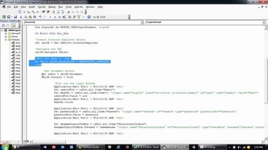Click the Outdent icon in Edit toolbar
The width and height of the screenshot is (268, 150).
click(x=48, y=12)
